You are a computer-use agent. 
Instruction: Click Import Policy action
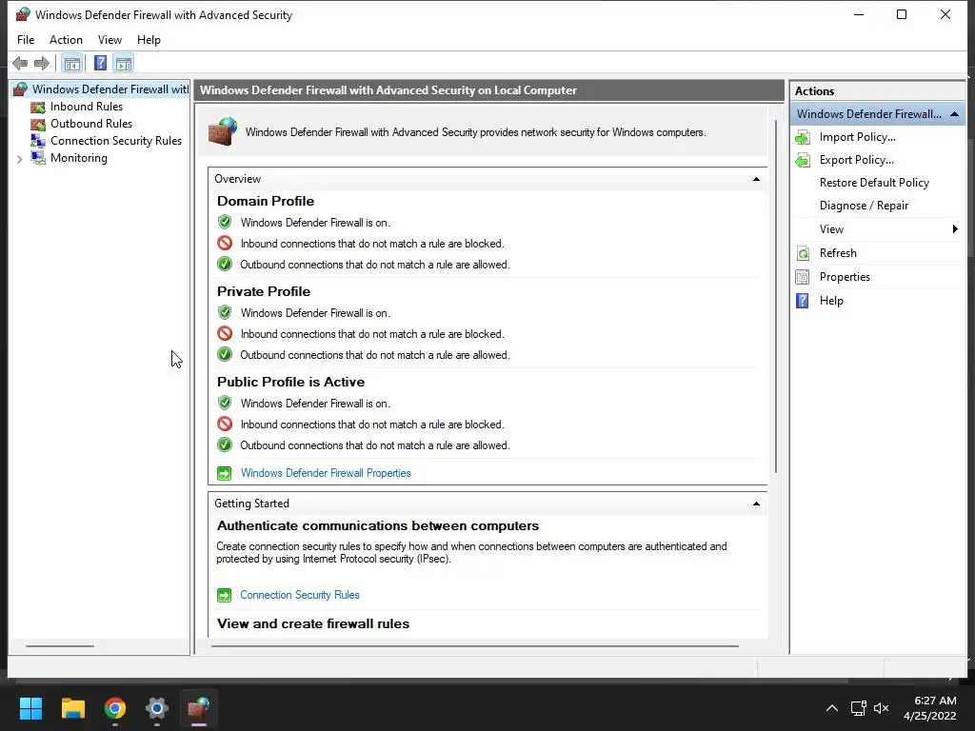[x=858, y=137]
